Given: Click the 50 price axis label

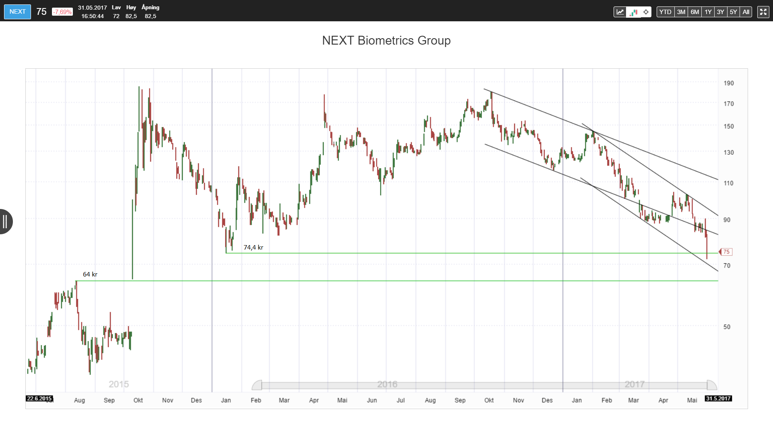Looking at the screenshot, I should coord(727,327).
